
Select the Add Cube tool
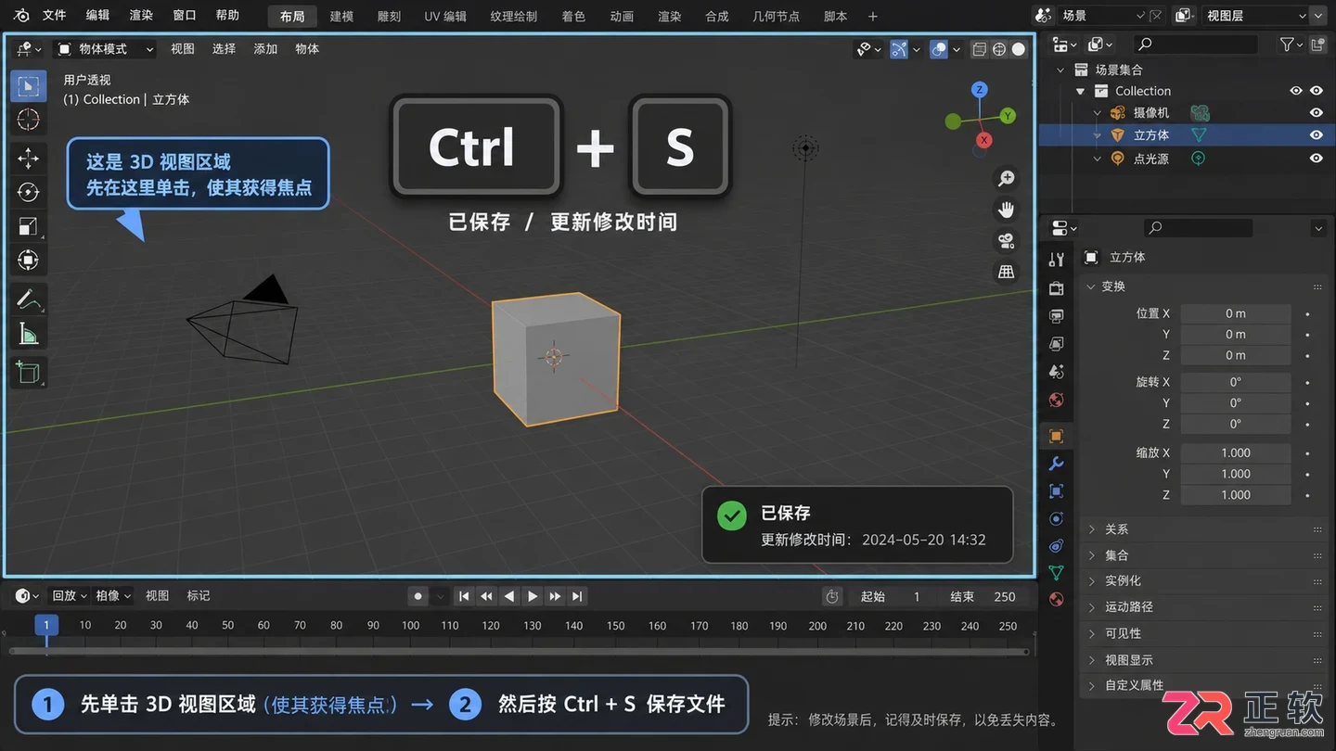[28, 373]
